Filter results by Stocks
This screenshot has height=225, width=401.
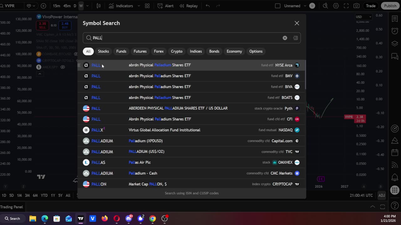[x=103, y=51]
